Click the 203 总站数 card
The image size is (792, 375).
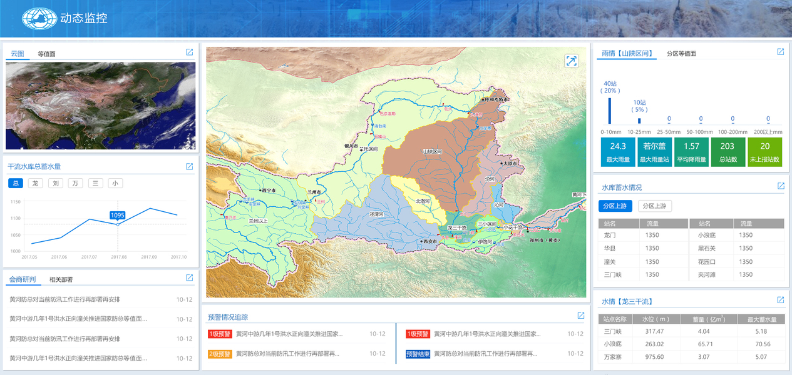pos(728,152)
